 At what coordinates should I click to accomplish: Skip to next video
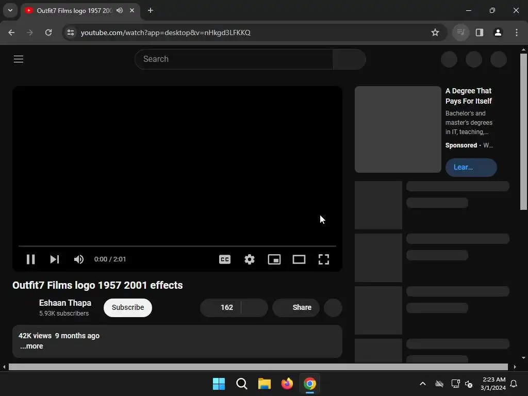tap(55, 259)
